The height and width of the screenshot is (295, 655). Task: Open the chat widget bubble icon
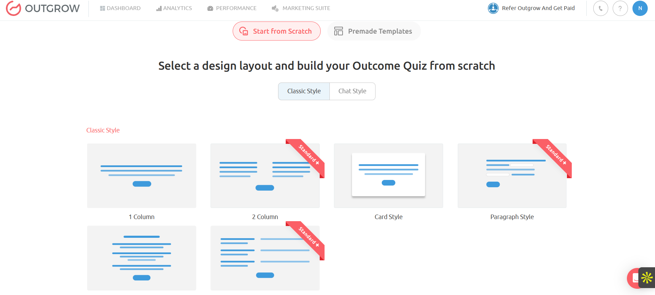click(634, 278)
